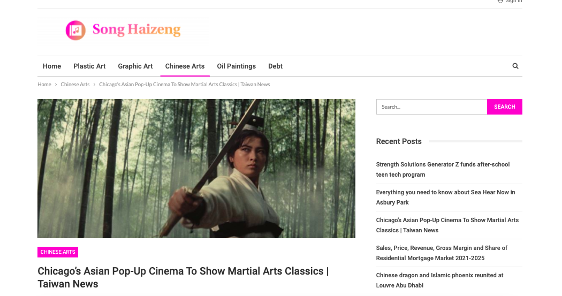Screen dimensions: 562x296
Task: Open the martial arts featured image
Action: (196, 169)
